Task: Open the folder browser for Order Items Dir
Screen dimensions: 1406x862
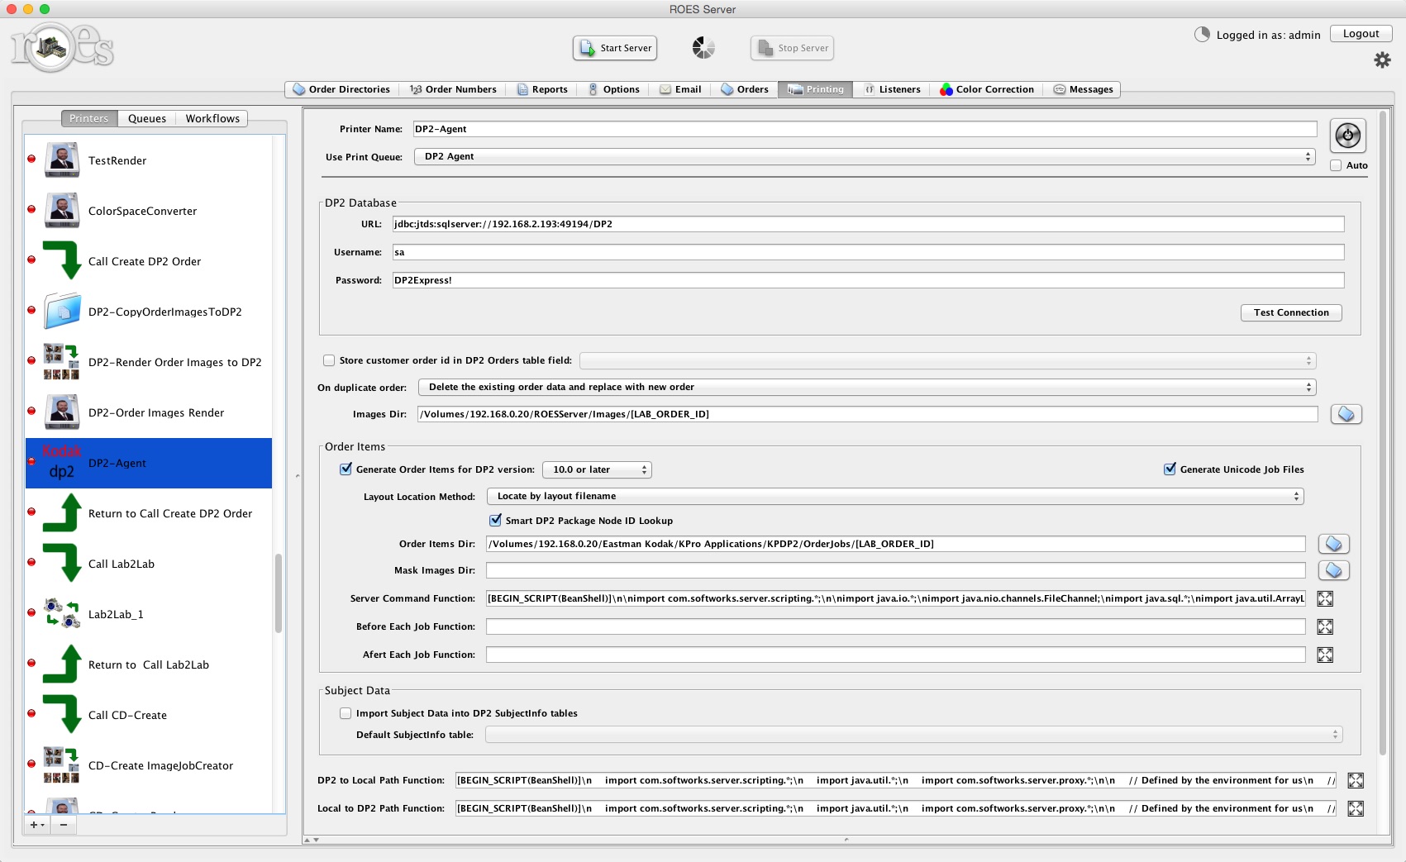Action: 1334,544
